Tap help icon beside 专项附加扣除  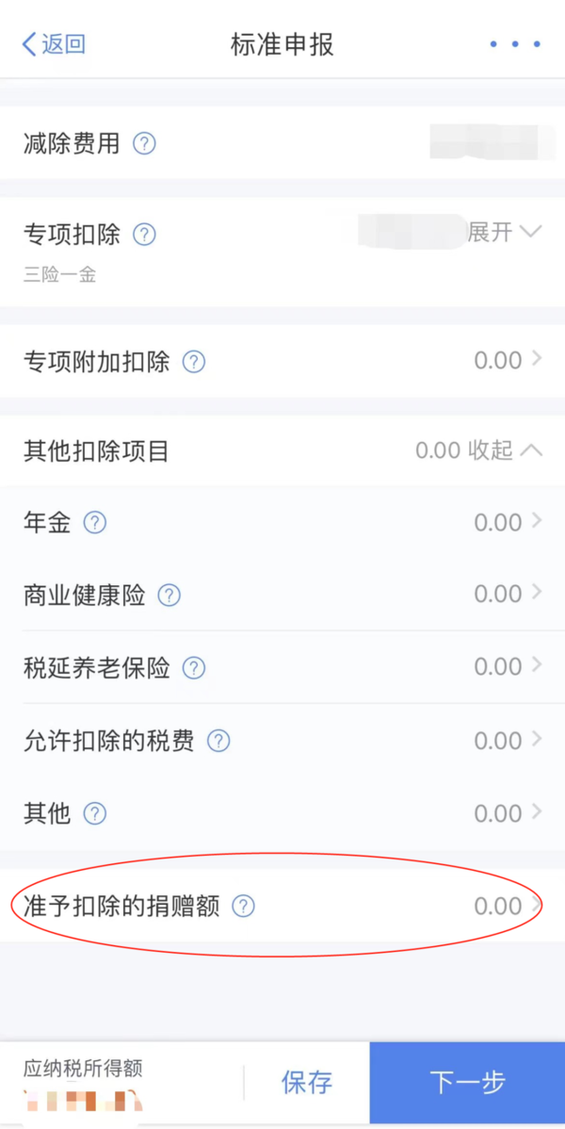coord(193,361)
